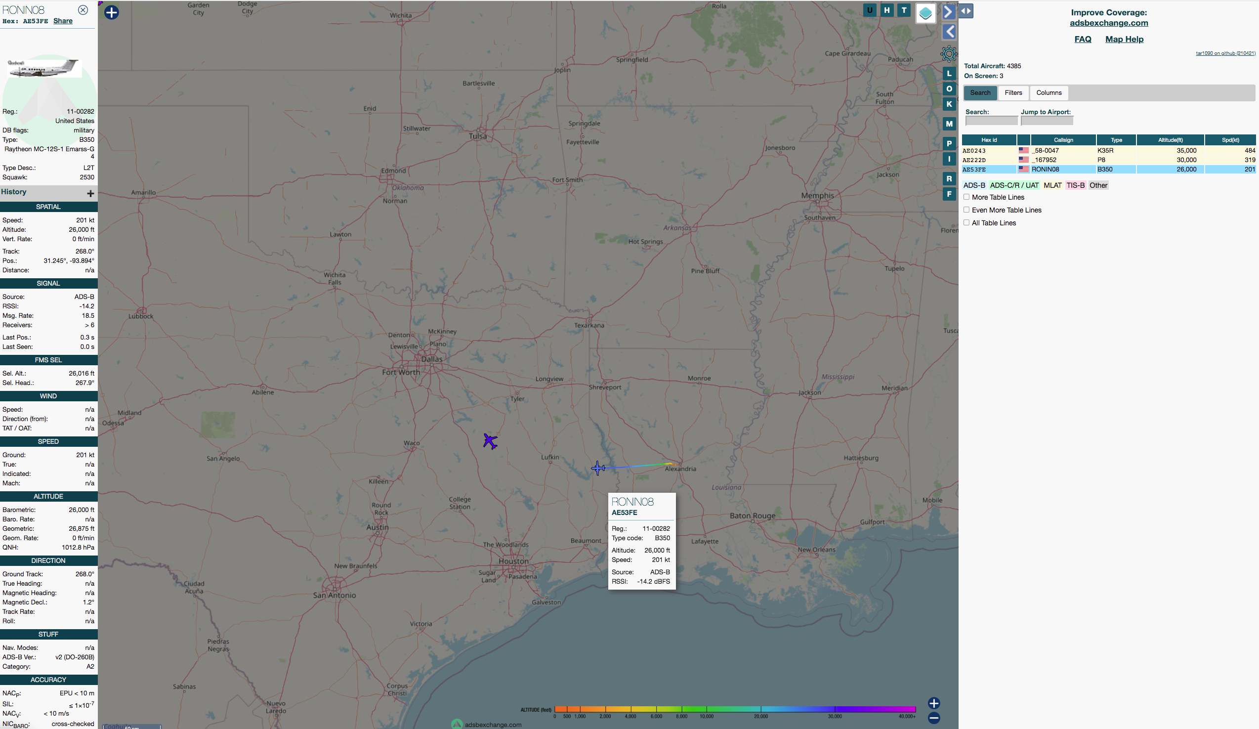
Task: Sort table by Spd(kt) column
Action: [x=1230, y=140]
